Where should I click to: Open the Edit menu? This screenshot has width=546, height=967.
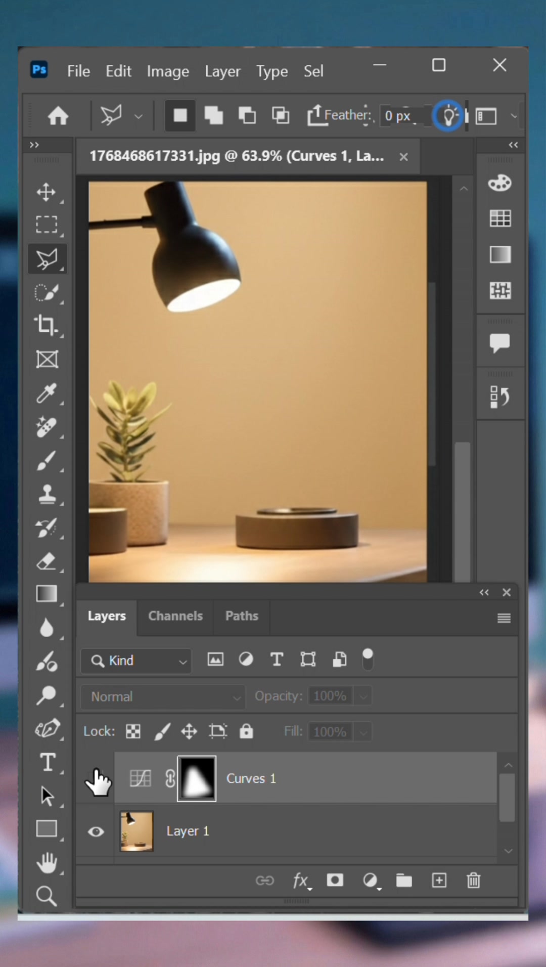118,71
